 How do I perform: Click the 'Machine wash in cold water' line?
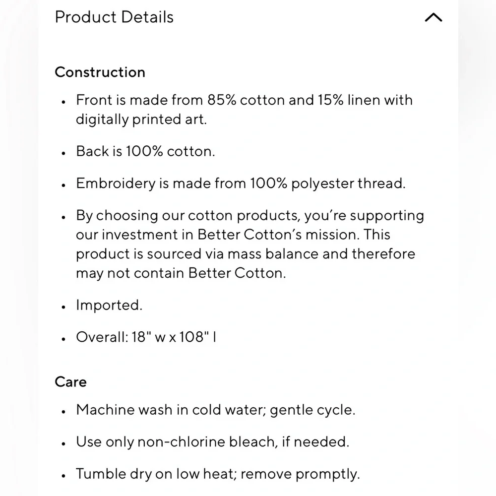click(215, 410)
